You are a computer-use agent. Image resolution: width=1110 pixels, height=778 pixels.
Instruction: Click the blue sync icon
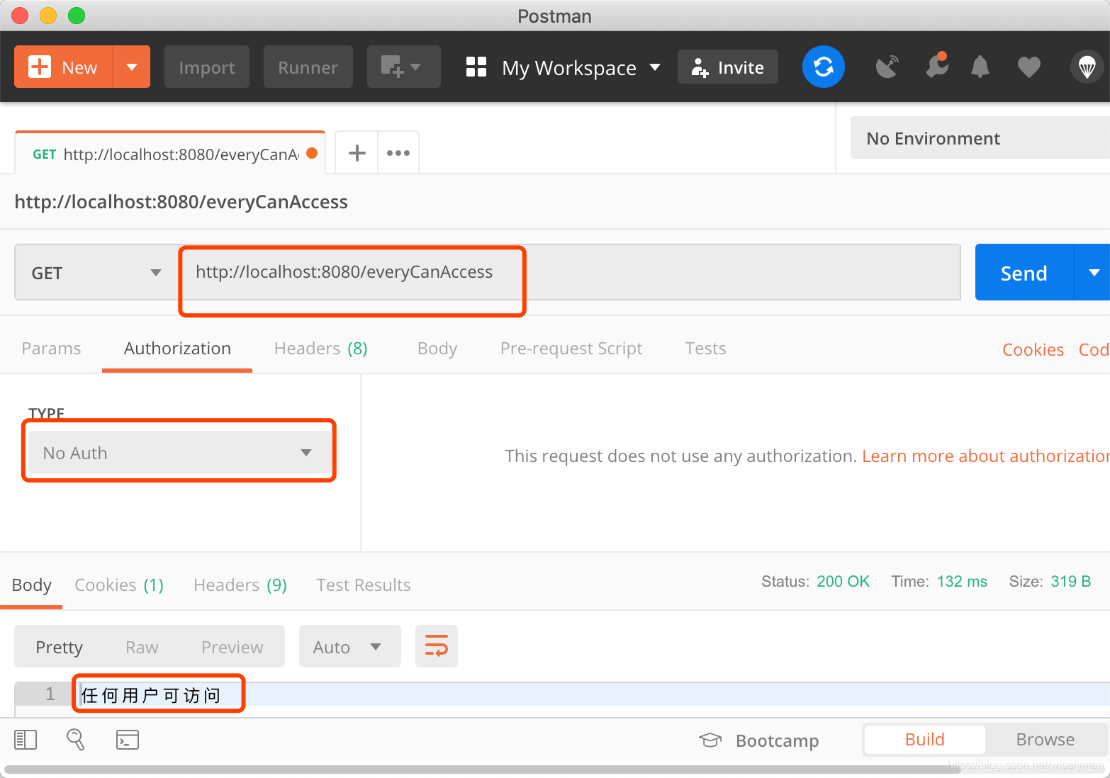[824, 67]
